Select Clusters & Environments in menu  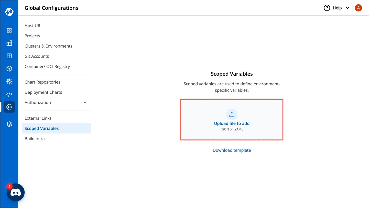pos(48,46)
